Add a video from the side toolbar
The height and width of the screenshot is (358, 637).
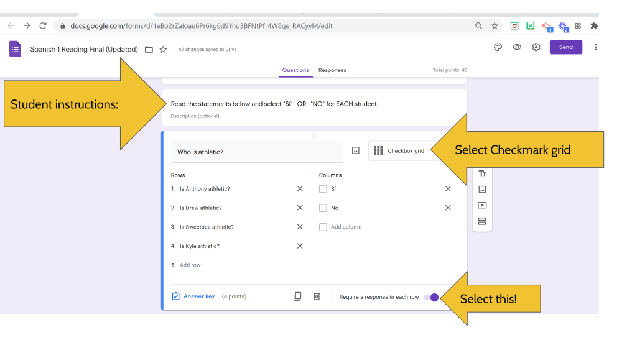pos(482,205)
